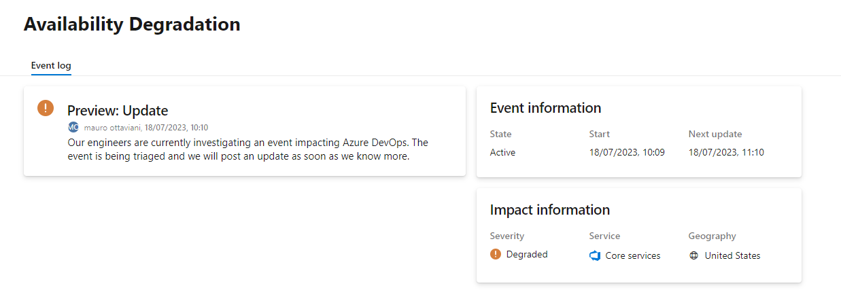The height and width of the screenshot is (305, 841).
Task: Click the globe icon beside United States
Action: click(693, 255)
